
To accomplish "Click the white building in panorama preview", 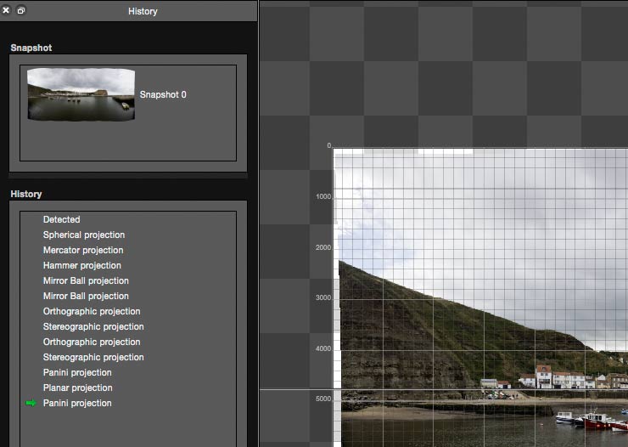I will tap(543, 376).
